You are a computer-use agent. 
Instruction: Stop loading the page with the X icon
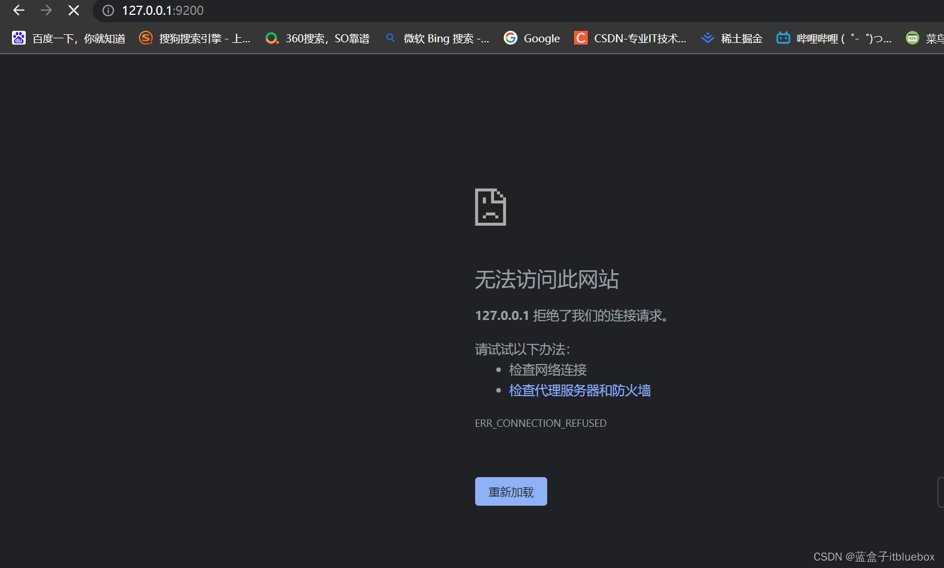pyautogui.click(x=73, y=10)
